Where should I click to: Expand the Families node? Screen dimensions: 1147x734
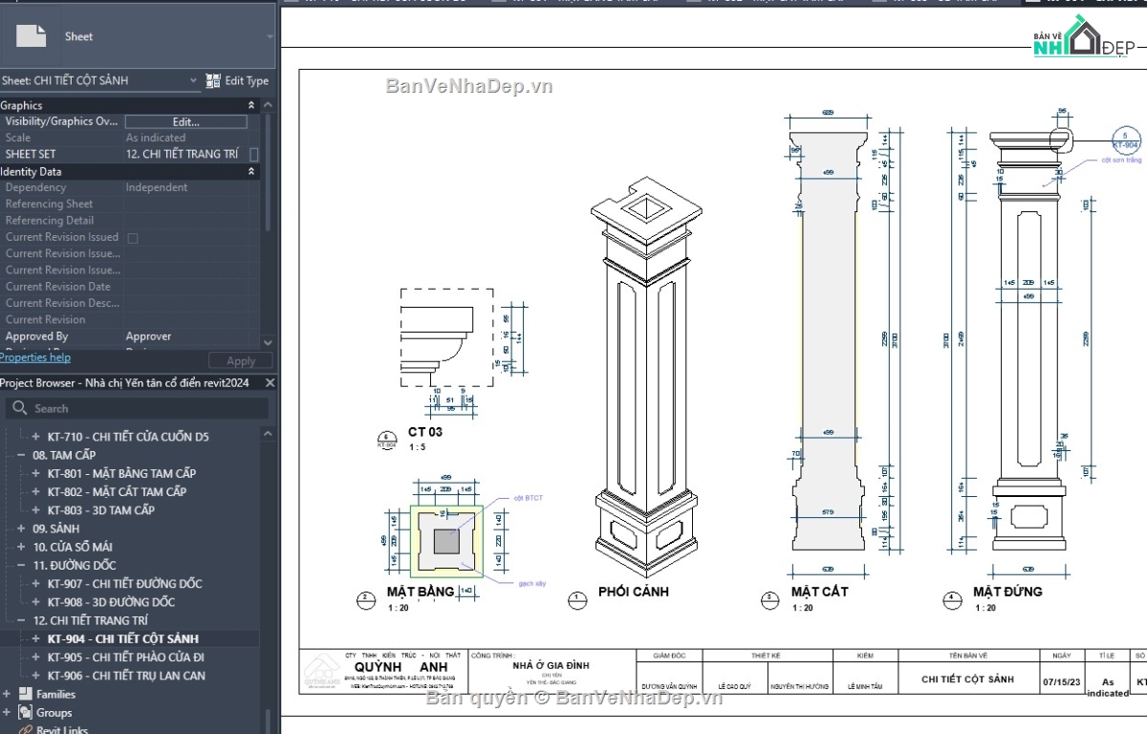[x=7, y=694]
